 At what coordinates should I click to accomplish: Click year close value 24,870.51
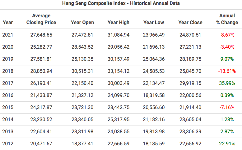pyautogui.click(x=190, y=35)
